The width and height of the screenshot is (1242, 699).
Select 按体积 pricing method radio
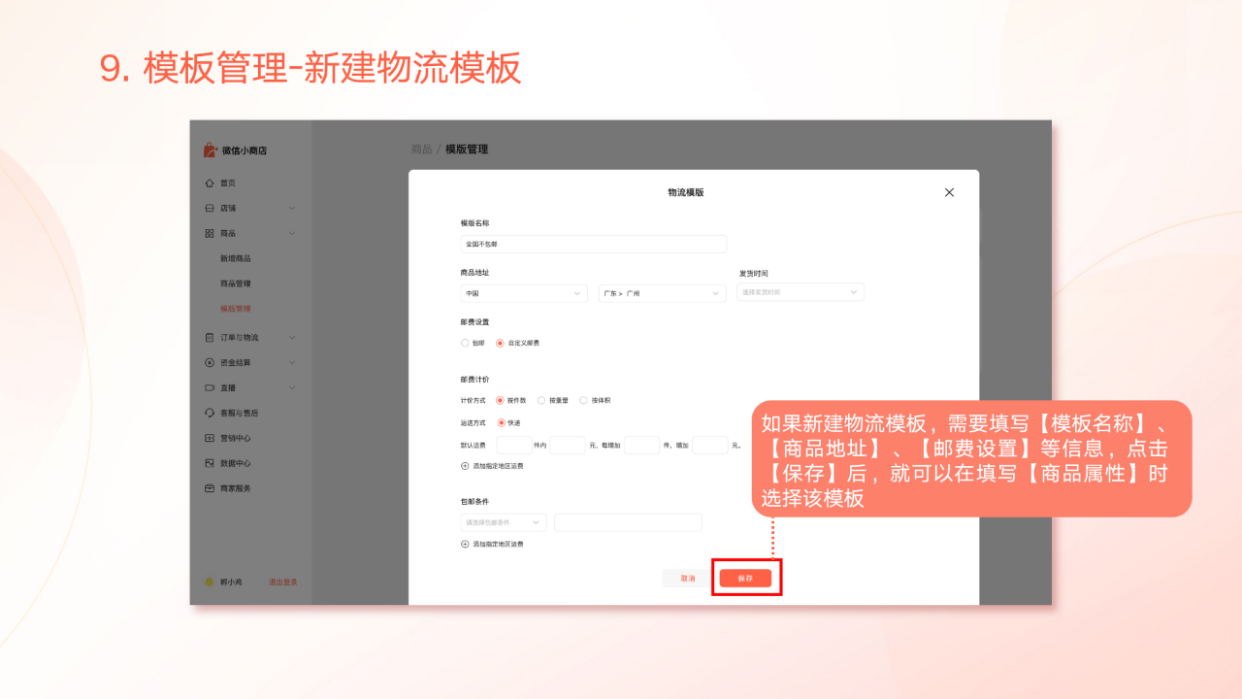click(583, 400)
